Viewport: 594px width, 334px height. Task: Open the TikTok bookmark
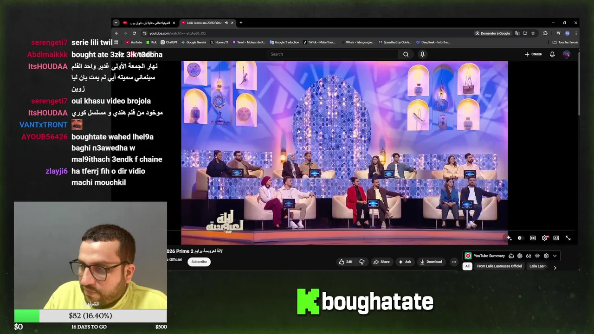coord(319,42)
